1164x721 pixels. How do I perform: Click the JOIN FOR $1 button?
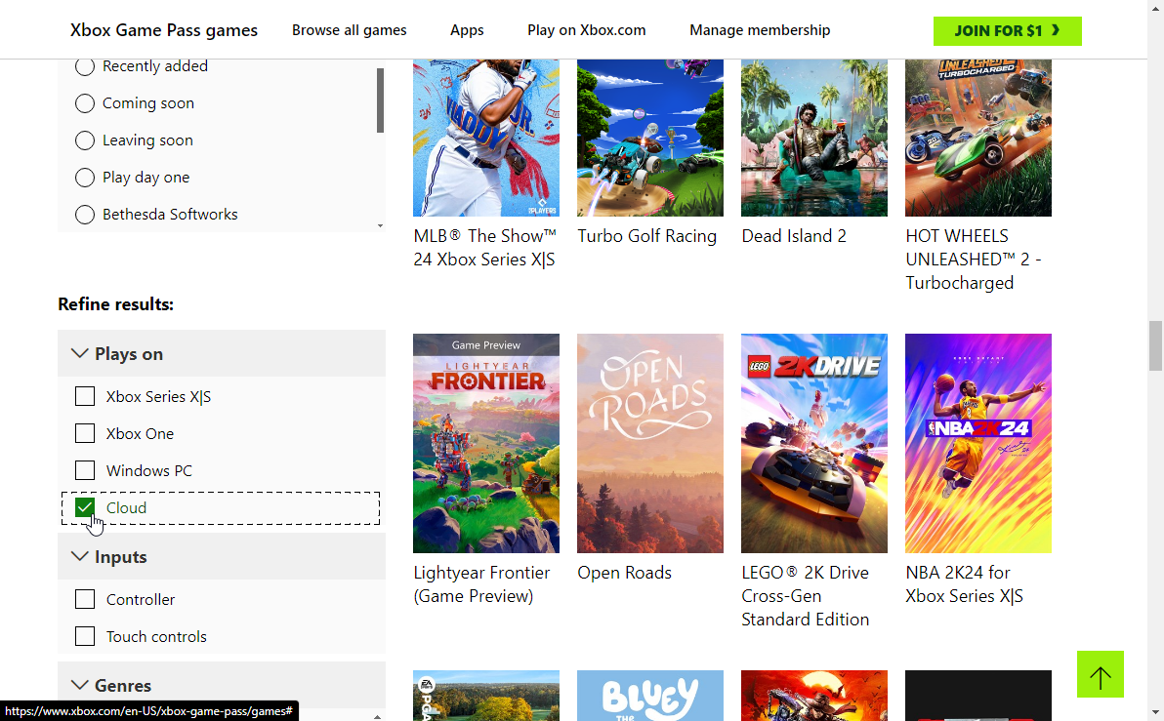[1007, 31]
